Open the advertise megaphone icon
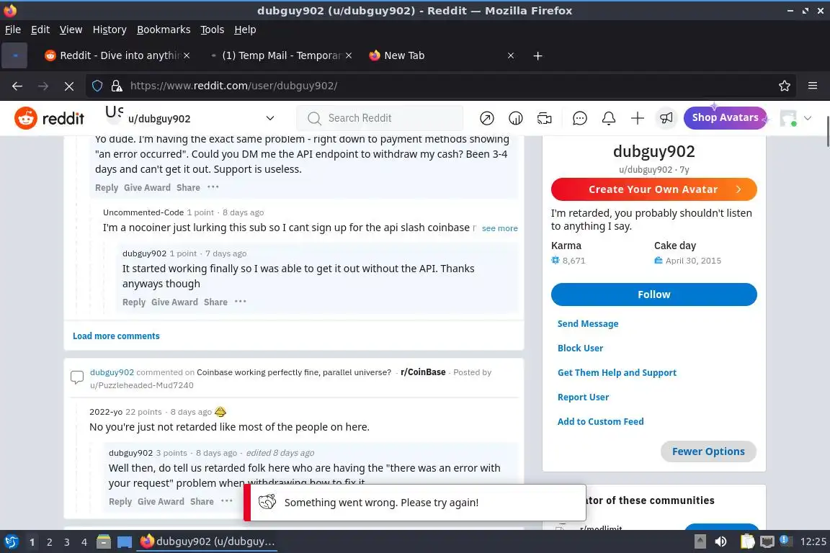Screen dimensions: 830x553 coord(666,118)
